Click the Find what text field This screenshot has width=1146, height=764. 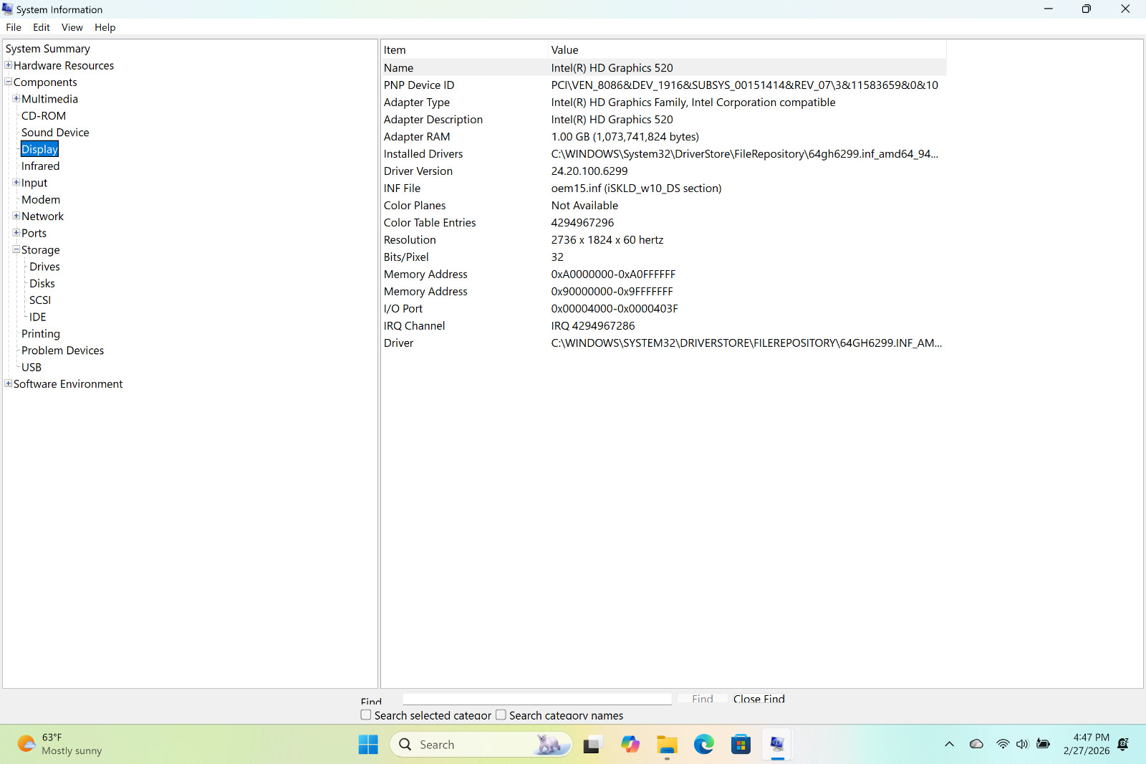tap(537, 699)
